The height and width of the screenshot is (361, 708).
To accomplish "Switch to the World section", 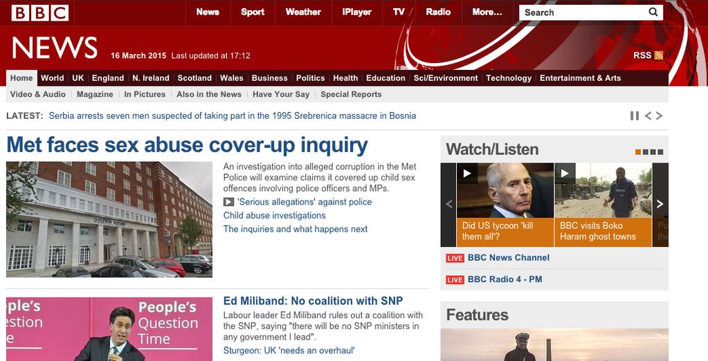I will tap(53, 78).
